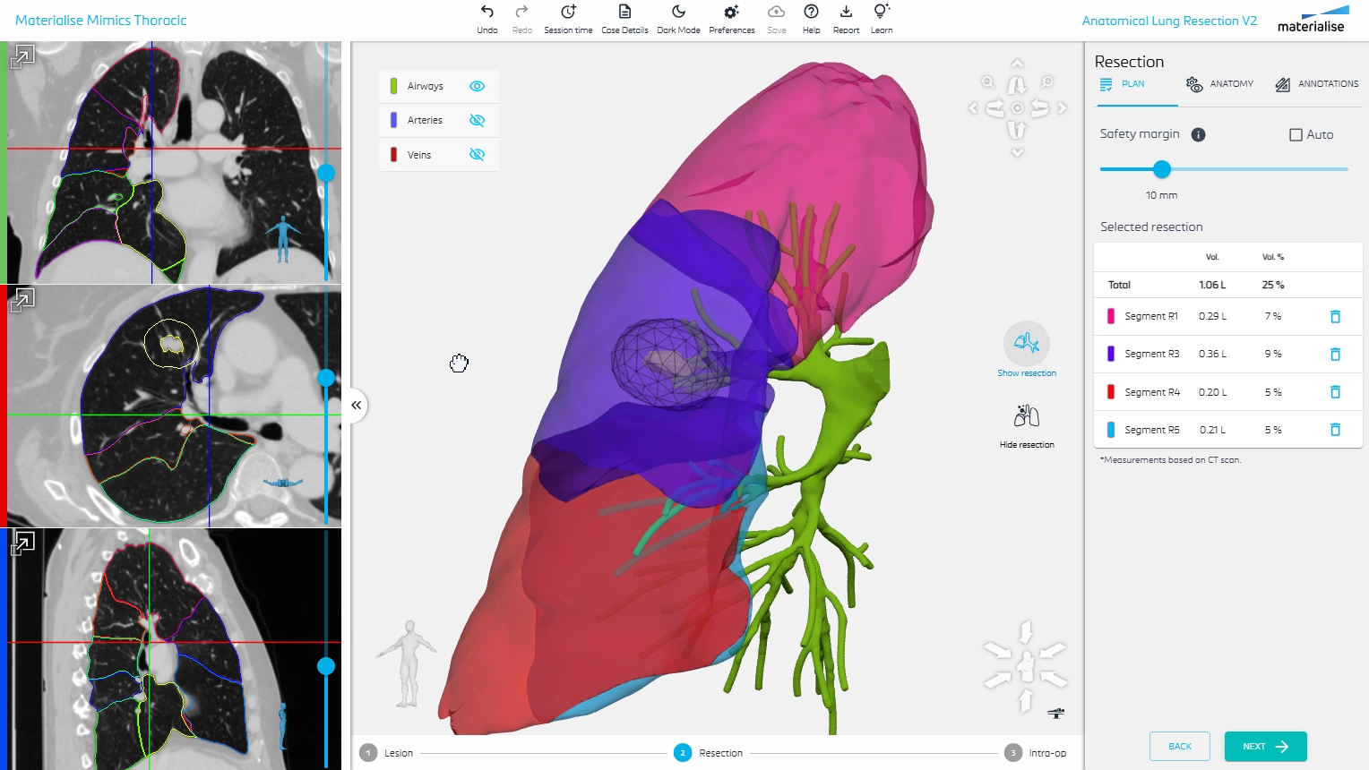Viewport: 1369px width, 770px height.
Task: Download the Report
Action: pyautogui.click(x=846, y=13)
